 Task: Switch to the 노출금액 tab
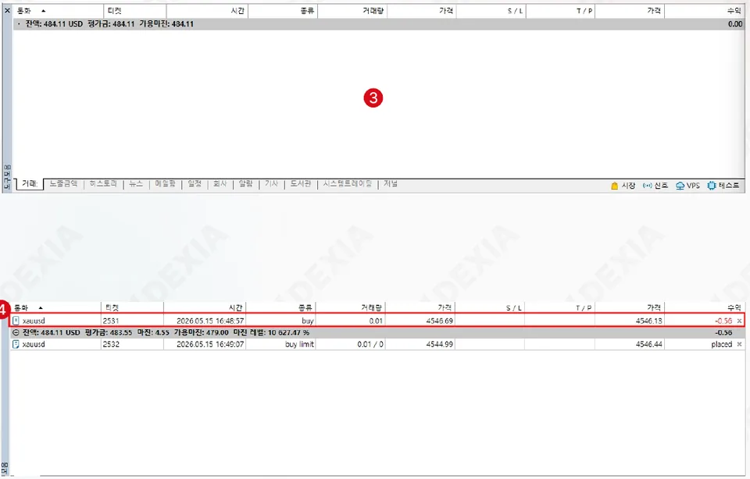coord(63,184)
